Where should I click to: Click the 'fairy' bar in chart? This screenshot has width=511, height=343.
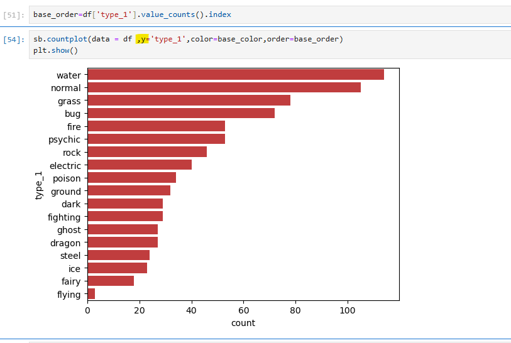111,281
